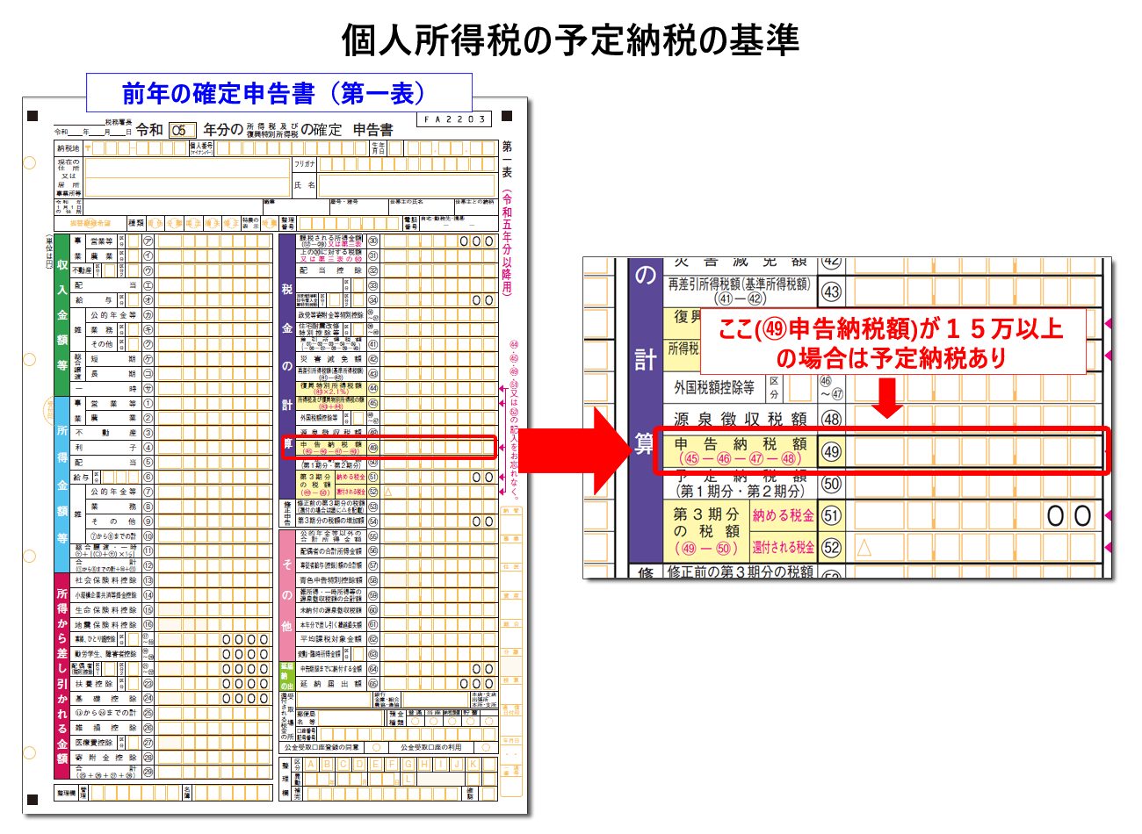Click circled 43 in the enlarged view
This screenshot has height=834, width=1142.
830,291
